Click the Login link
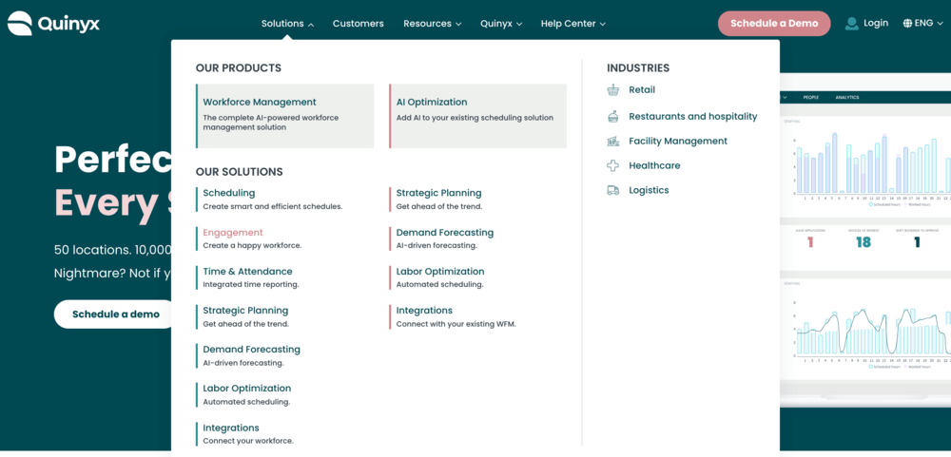 coord(876,23)
